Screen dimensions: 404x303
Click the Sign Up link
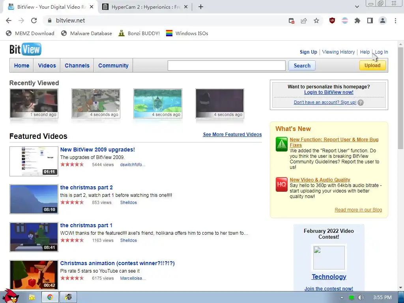coord(308,52)
